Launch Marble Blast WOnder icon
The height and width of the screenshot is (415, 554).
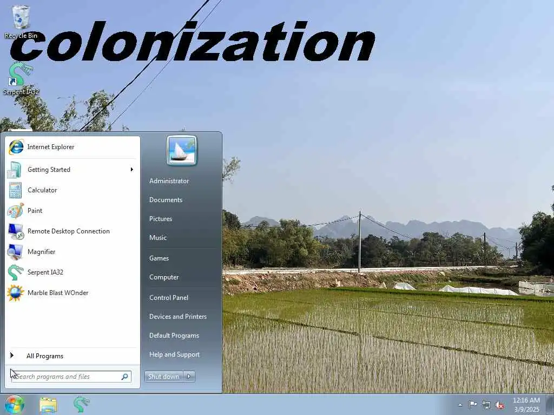click(x=16, y=293)
